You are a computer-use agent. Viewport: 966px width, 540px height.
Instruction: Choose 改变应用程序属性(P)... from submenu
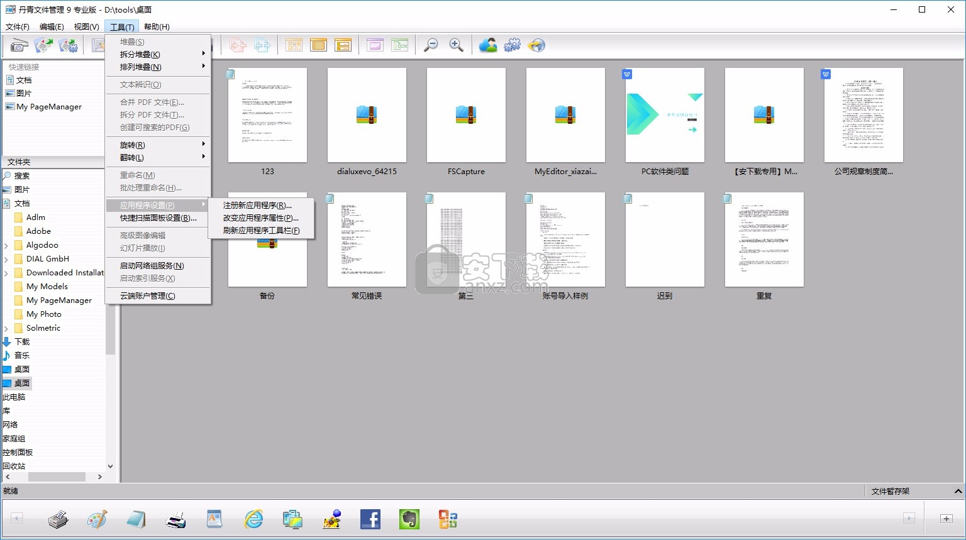pos(261,218)
